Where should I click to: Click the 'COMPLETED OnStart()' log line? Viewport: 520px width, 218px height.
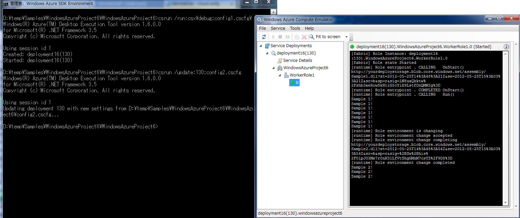click(x=407, y=90)
